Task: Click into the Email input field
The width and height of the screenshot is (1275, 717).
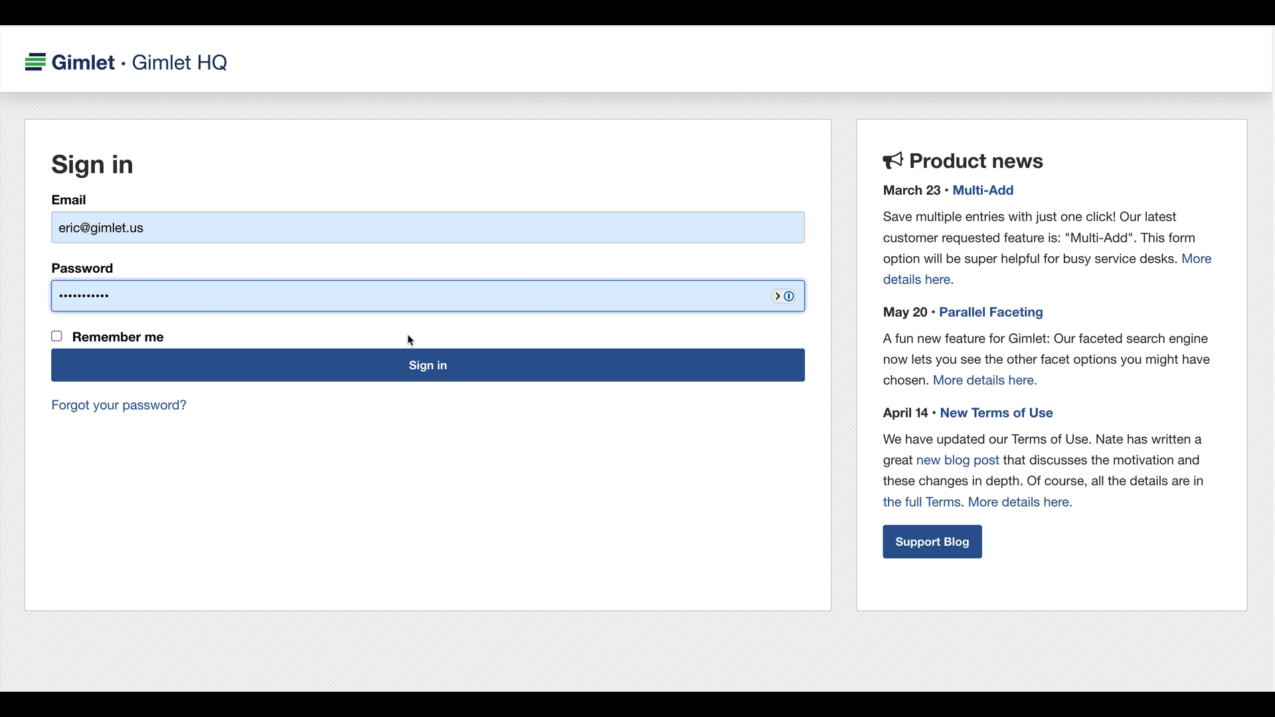Action: [x=428, y=228]
